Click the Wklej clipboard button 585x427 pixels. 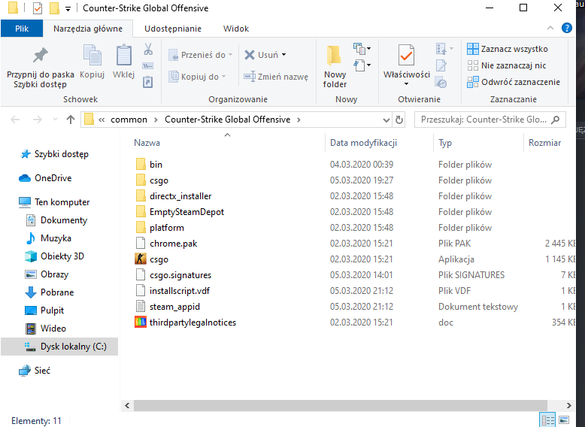[x=123, y=62]
